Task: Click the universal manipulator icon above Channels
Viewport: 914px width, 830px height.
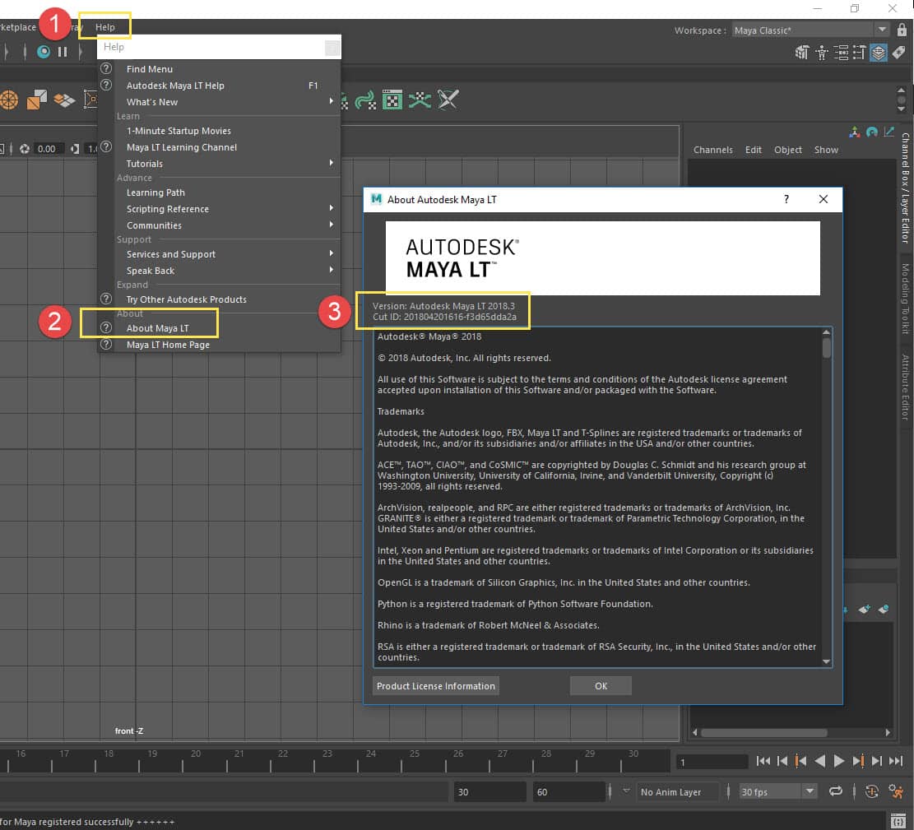Action: click(x=855, y=132)
